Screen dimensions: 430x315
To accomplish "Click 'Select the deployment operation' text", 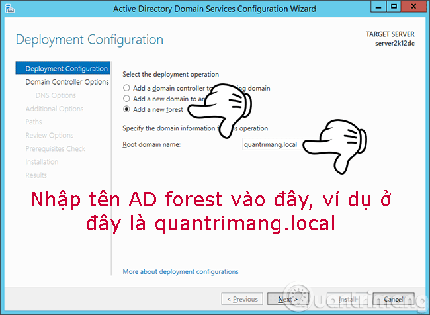I will coord(171,74).
